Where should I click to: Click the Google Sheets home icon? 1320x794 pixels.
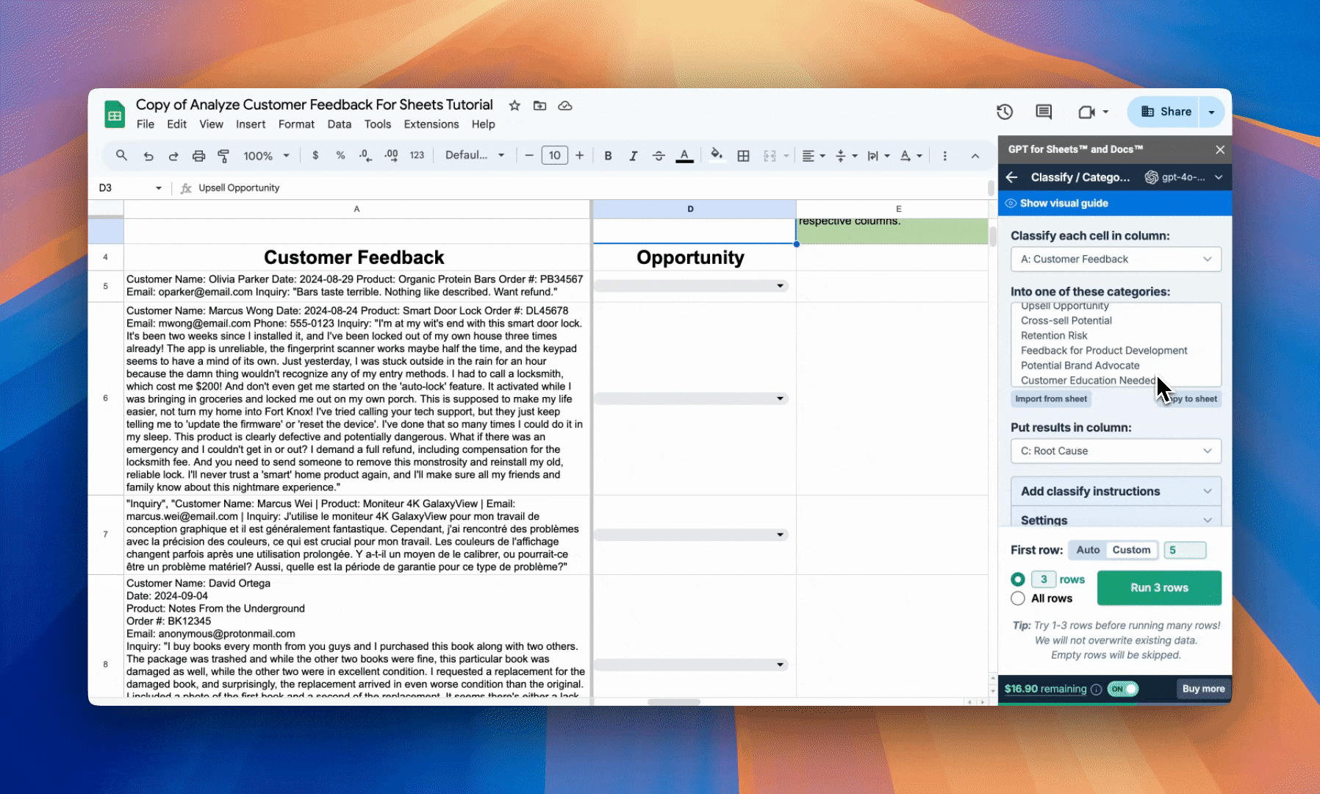pyautogui.click(x=114, y=115)
